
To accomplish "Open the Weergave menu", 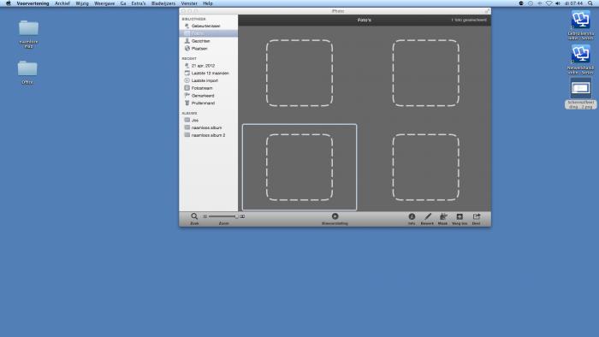I will click(x=104, y=3).
